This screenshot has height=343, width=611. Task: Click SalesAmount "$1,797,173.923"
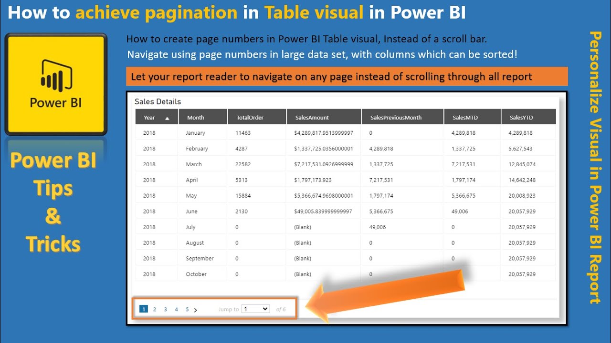[313, 180]
